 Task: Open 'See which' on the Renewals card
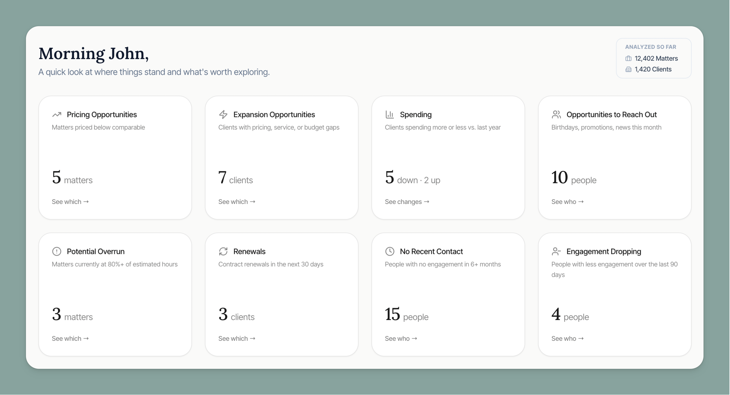tap(237, 338)
